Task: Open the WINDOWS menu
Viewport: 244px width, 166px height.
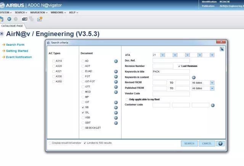Action: click(x=58, y=13)
